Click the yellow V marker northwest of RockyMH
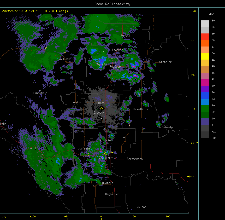This screenshot has width=225, height=220. click(x=46, y=48)
